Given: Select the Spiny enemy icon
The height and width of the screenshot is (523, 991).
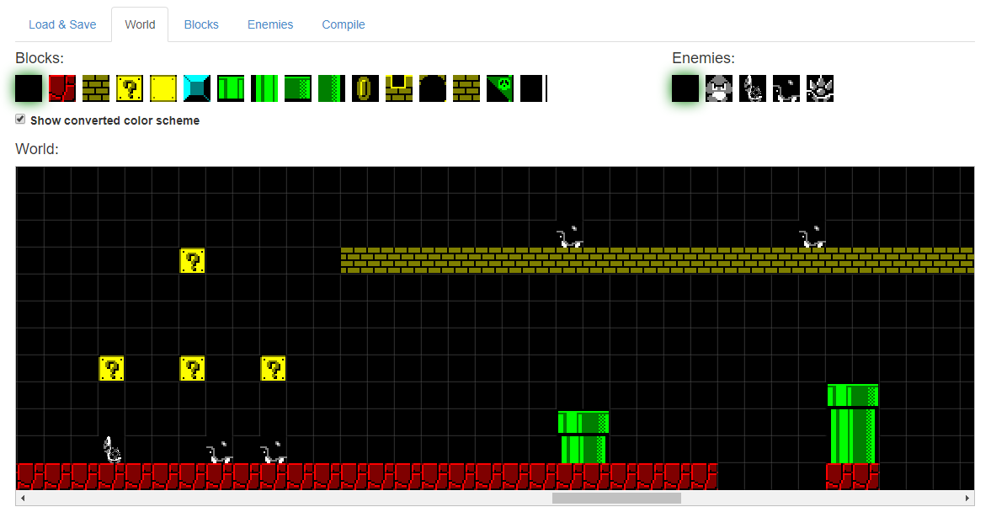Looking at the screenshot, I should (x=820, y=88).
